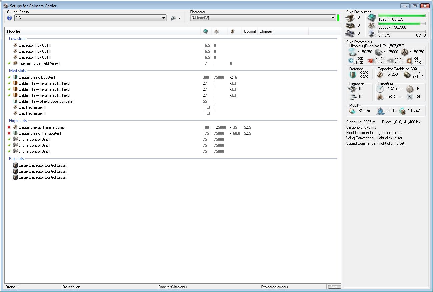Open the Character dropdown showing All level V

[263, 18]
